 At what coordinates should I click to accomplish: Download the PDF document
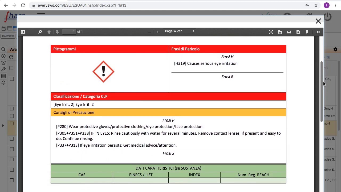coord(298,32)
